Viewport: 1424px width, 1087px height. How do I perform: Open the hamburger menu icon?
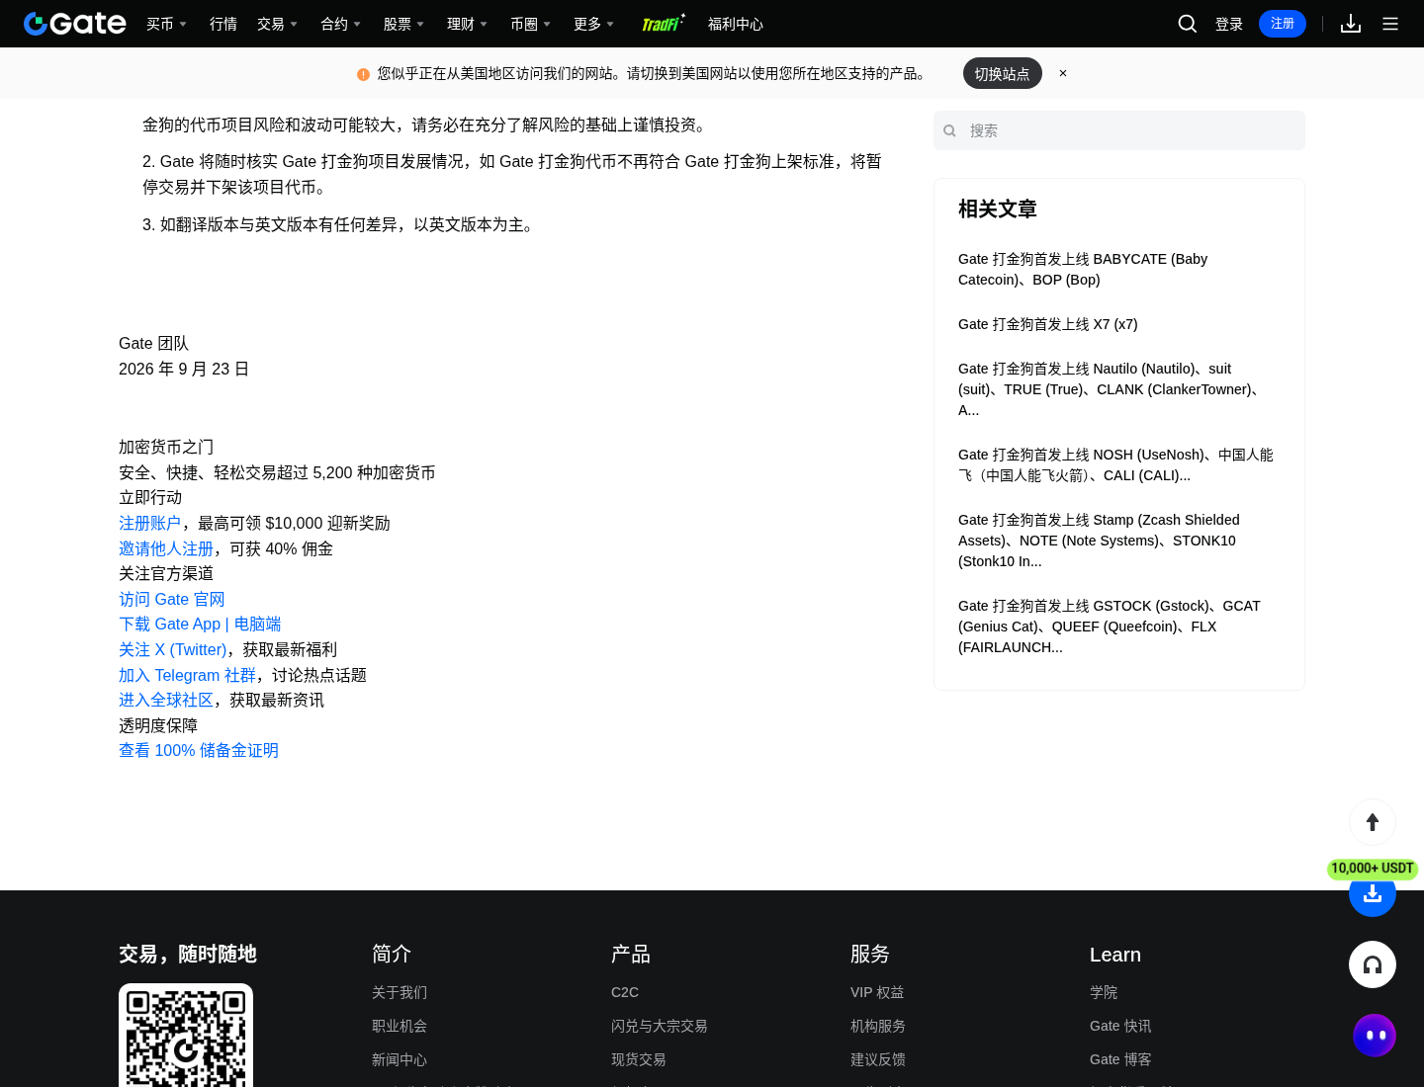[1390, 24]
